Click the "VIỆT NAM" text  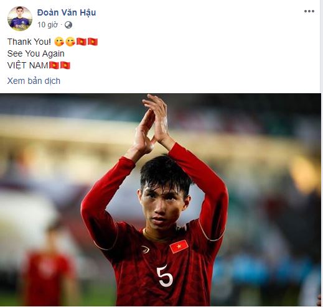tap(28, 65)
